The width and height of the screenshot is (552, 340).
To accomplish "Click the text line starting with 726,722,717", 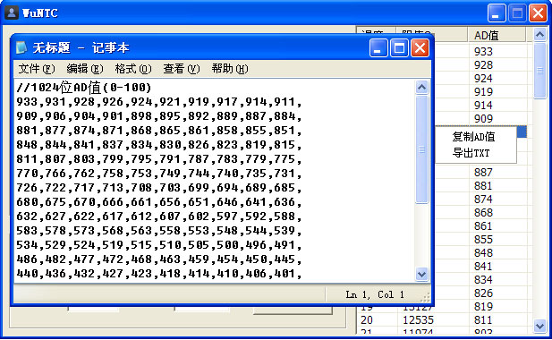I will [x=158, y=188].
